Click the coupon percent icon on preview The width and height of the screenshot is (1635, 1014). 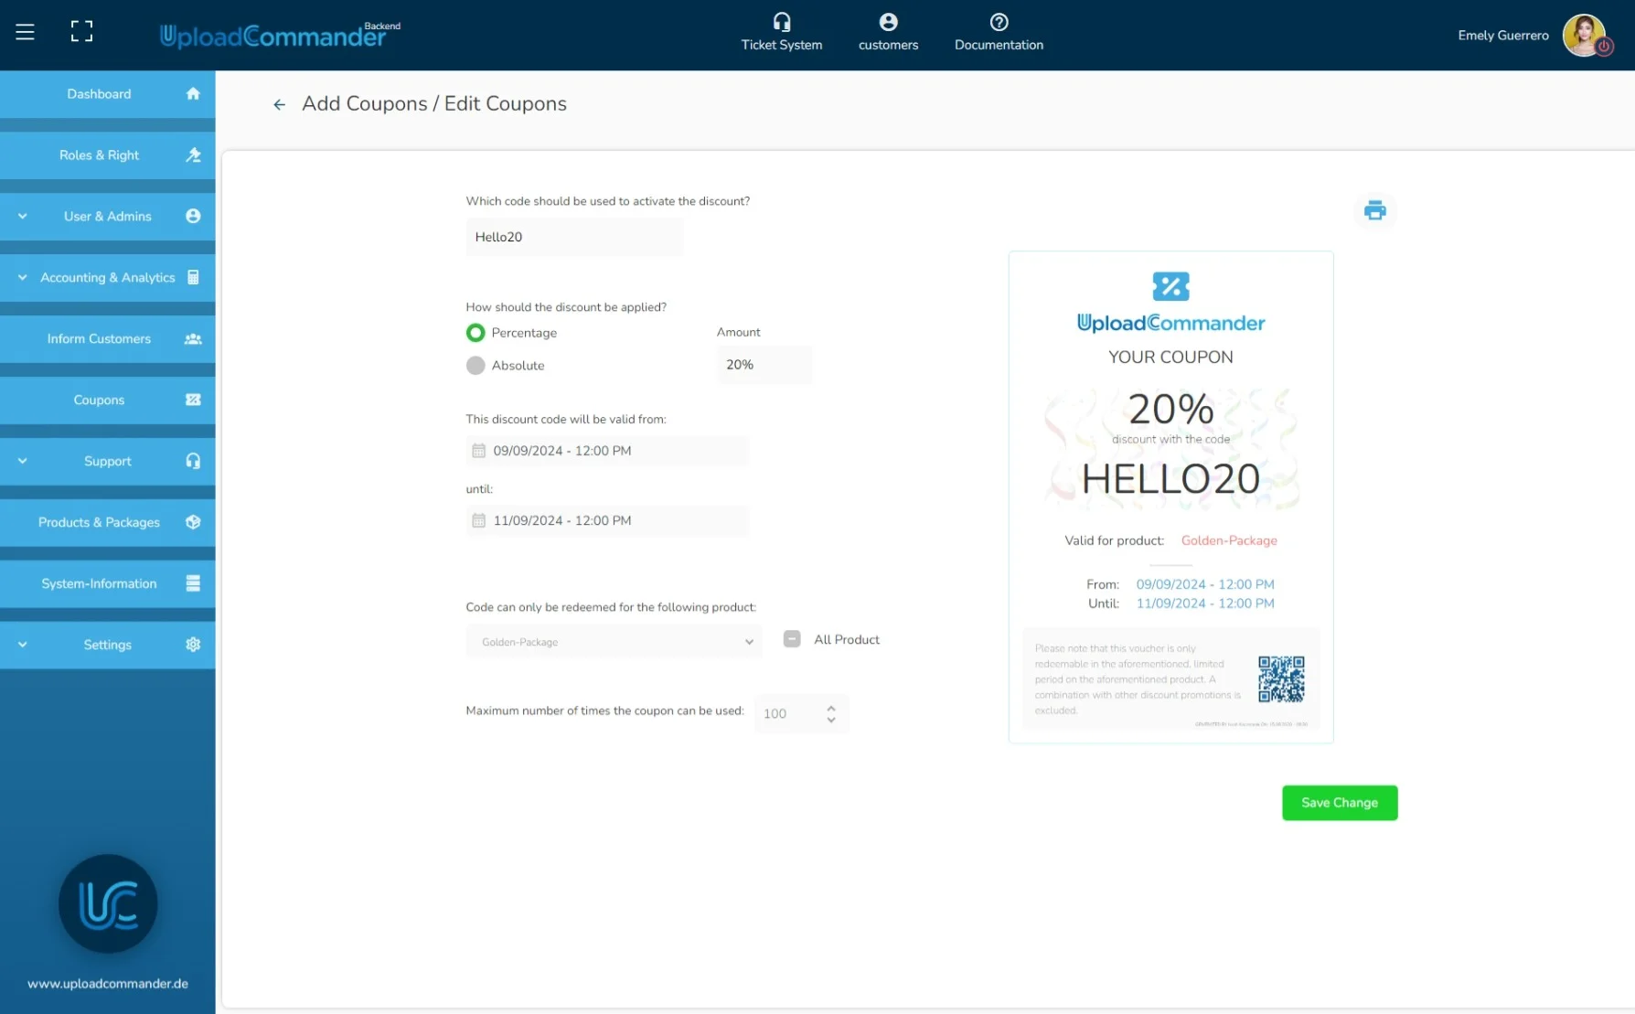pos(1170,286)
